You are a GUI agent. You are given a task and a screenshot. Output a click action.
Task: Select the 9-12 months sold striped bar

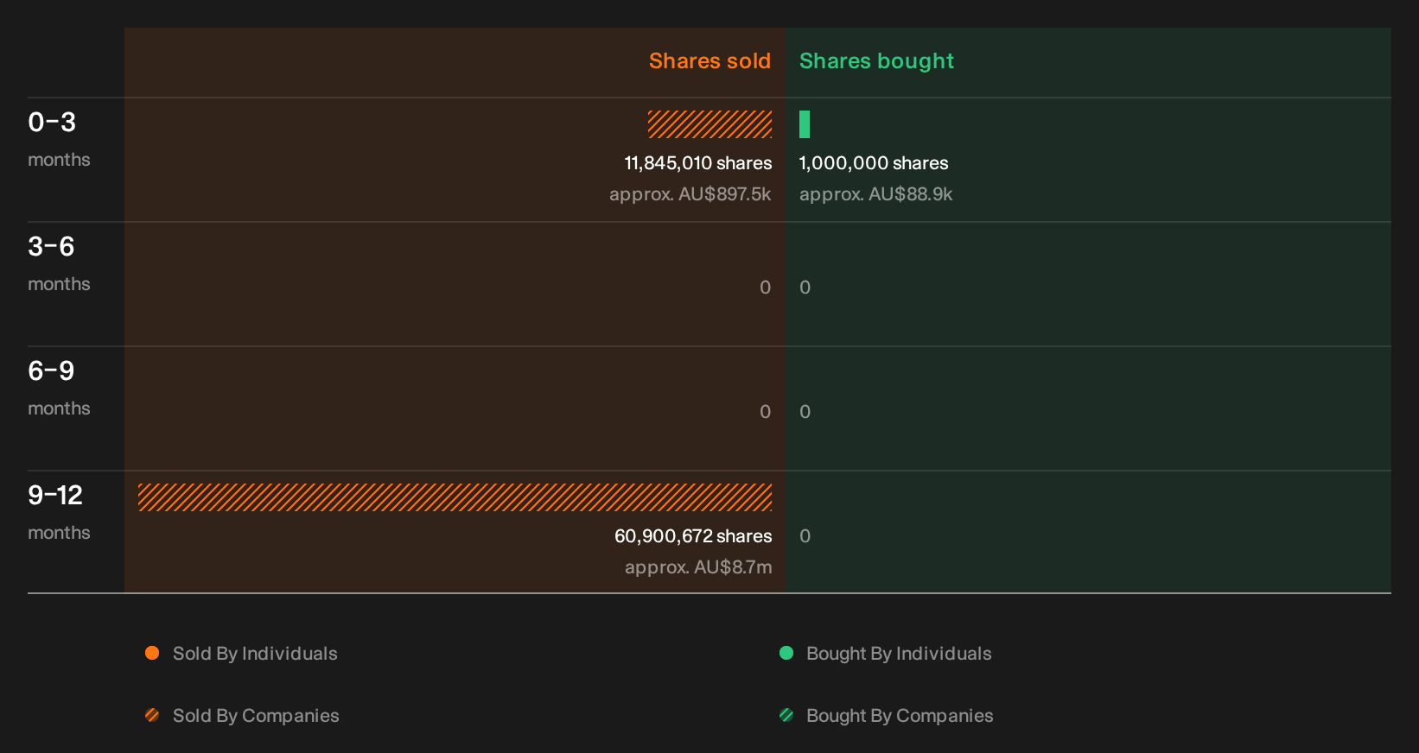[x=455, y=497]
